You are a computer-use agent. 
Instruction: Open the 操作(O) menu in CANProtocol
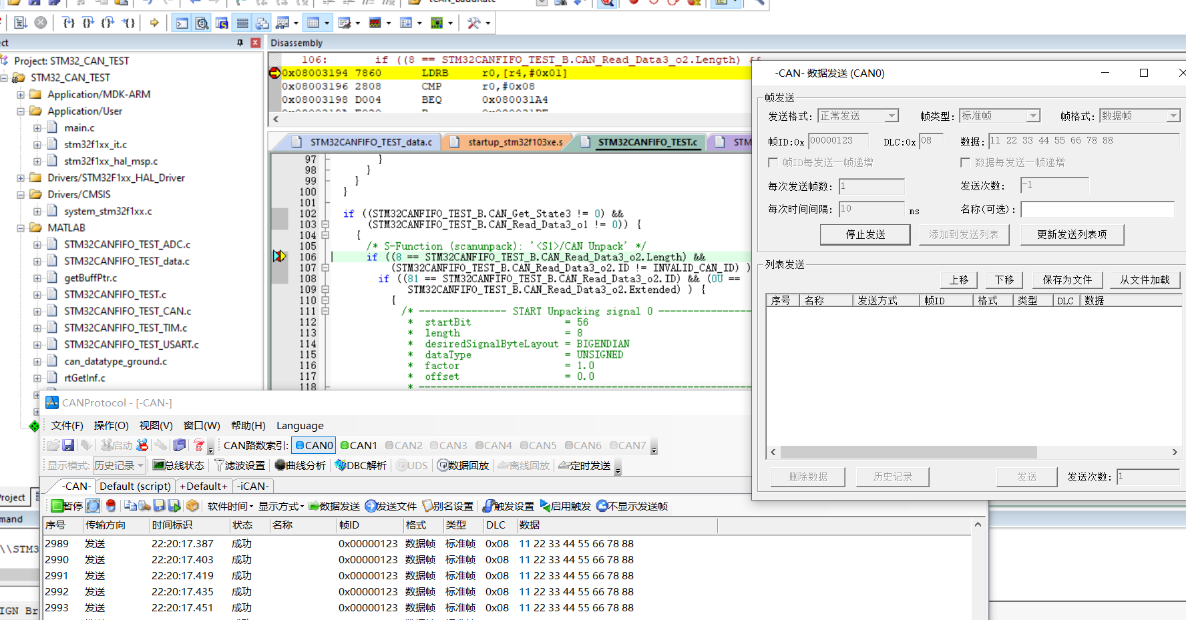111,425
